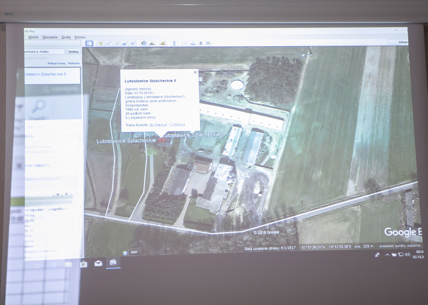Image resolution: width=428 pixels, height=305 pixels.
Task: Open the Dodaj menu
Action: [66, 37]
